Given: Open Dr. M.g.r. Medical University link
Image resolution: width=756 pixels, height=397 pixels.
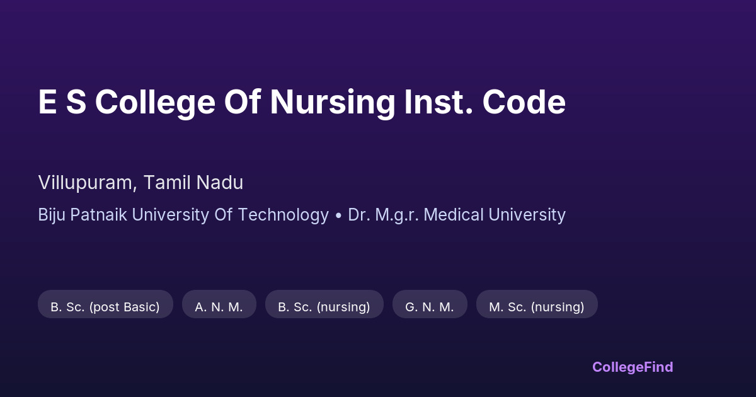Looking at the screenshot, I should coord(457,215).
